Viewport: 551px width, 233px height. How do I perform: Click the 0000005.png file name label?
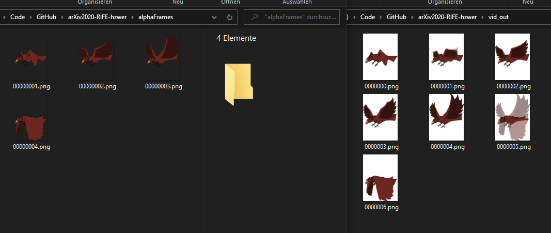tap(514, 147)
